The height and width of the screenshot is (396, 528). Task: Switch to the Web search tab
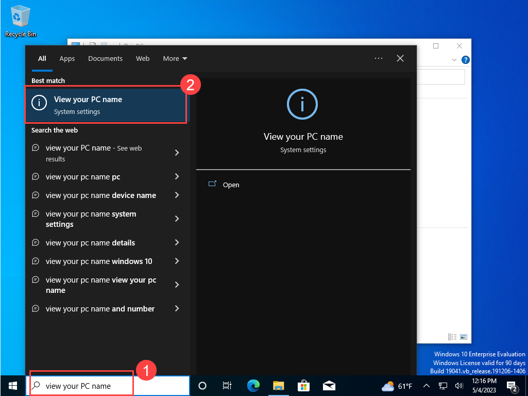[x=143, y=59]
